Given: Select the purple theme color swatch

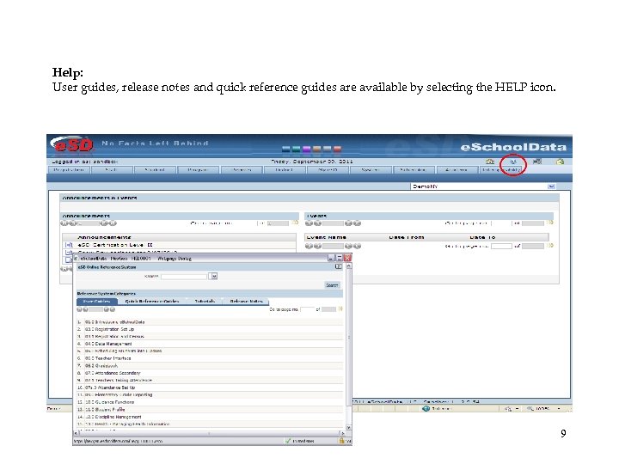Looking at the screenshot, I should click(x=307, y=149).
